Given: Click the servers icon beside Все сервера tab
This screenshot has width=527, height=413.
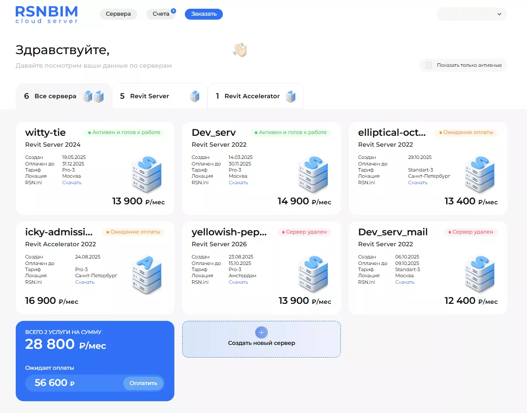Looking at the screenshot, I should [93, 96].
